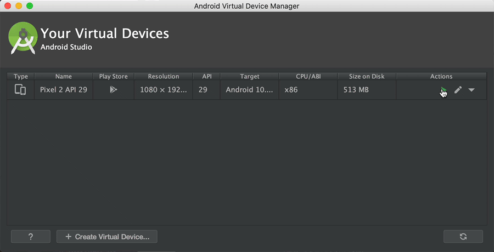Sort by Size on Disk column header

click(x=367, y=77)
